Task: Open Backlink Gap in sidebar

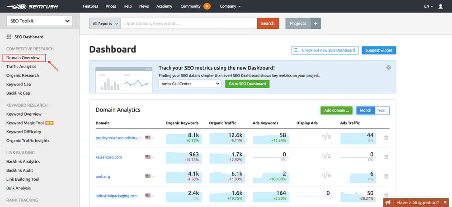Action: click(18, 94)
